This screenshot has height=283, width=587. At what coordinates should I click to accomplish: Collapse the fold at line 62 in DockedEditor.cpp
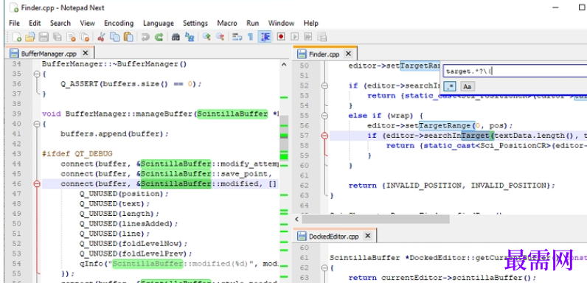pos(324,268)
